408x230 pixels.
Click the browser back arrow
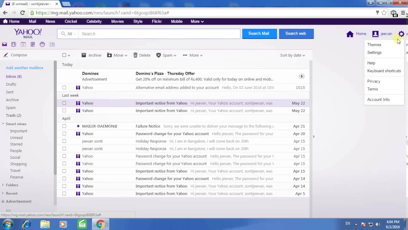[5, 13]
